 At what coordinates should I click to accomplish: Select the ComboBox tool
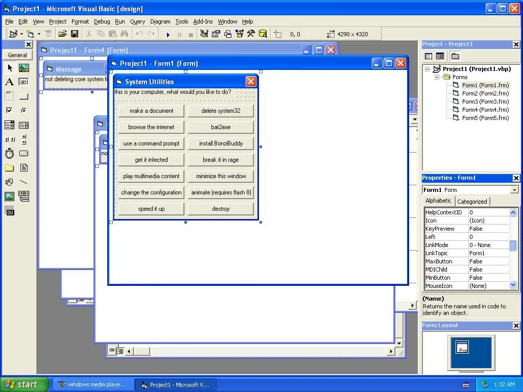(10, 125)
